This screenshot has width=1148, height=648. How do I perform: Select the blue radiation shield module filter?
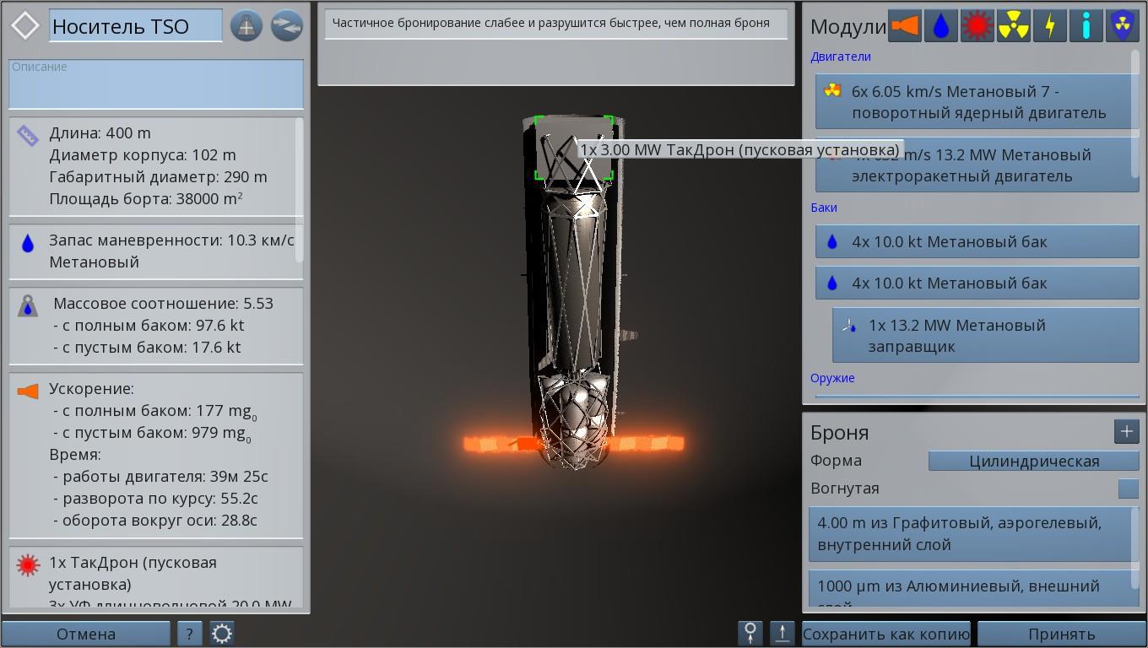pos(1122,26)
